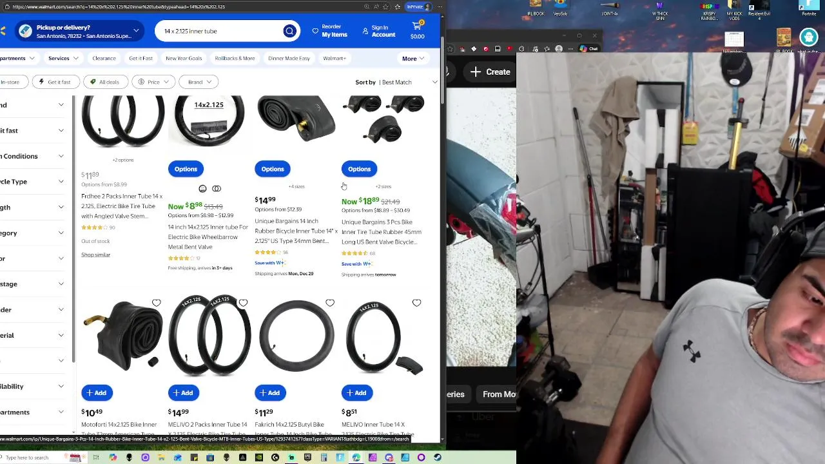Screen dimensions: 825x464
Task: Open the Clearance tab
Action: [104, 58]
